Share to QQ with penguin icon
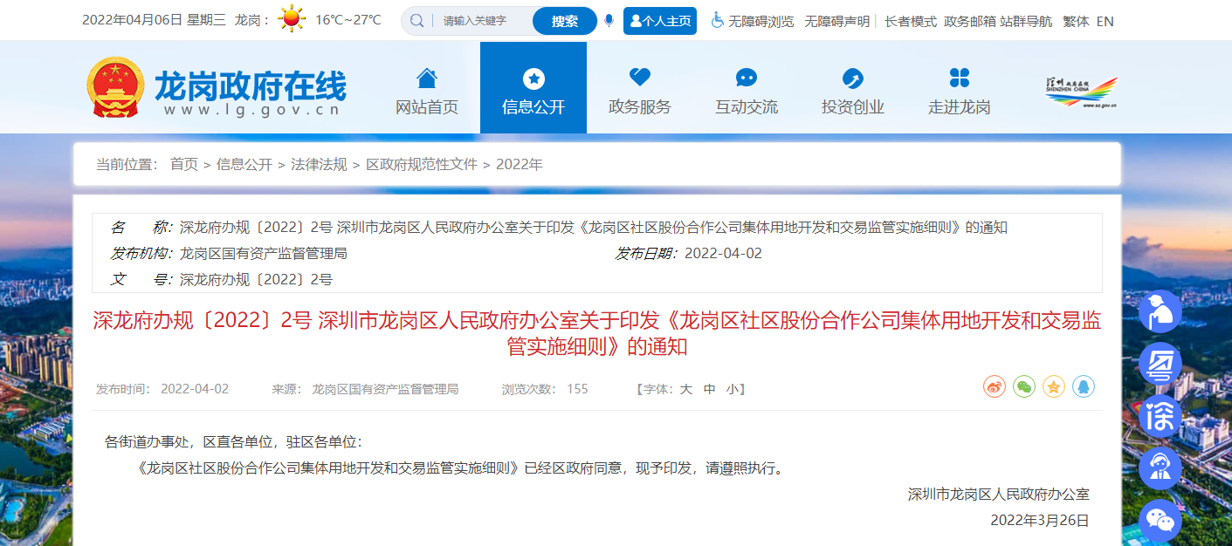 click(x=1084, y=386)
